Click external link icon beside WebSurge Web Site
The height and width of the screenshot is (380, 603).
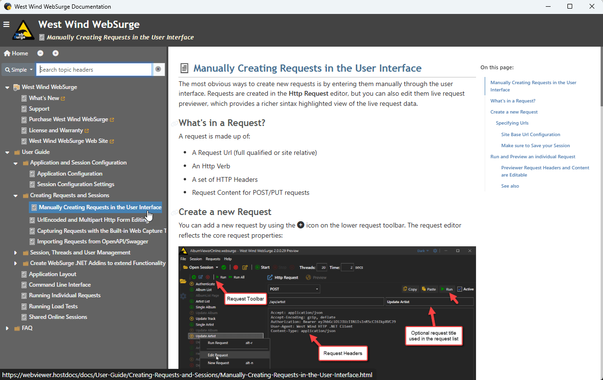pos(112,141)
